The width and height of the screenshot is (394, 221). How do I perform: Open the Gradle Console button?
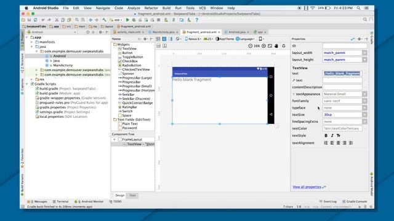pos(355,201)
